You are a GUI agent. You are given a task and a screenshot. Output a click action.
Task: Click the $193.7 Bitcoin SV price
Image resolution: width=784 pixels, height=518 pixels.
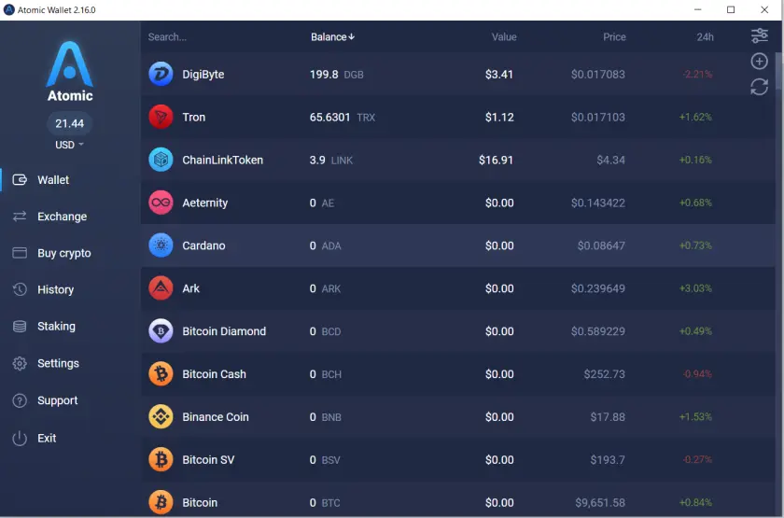point(608,459)
